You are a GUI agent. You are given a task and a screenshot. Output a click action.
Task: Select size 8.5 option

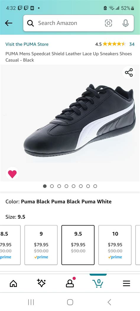(10, 245)
